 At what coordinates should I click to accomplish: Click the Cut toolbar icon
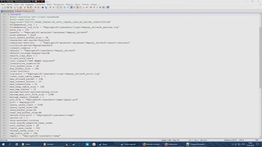[25, 7]
